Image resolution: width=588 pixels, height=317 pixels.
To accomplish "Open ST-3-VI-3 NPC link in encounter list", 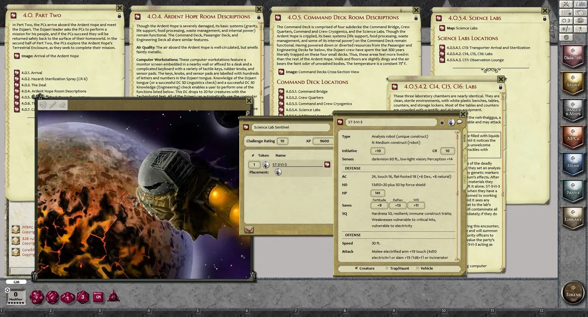I will point(327,164).
